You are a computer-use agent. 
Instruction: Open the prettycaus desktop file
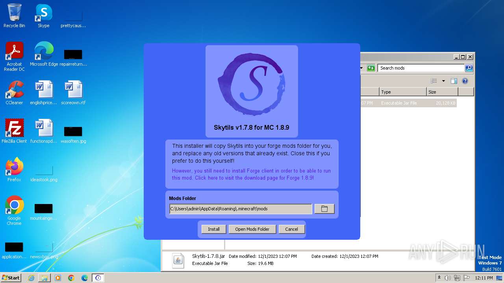(73, 18)
